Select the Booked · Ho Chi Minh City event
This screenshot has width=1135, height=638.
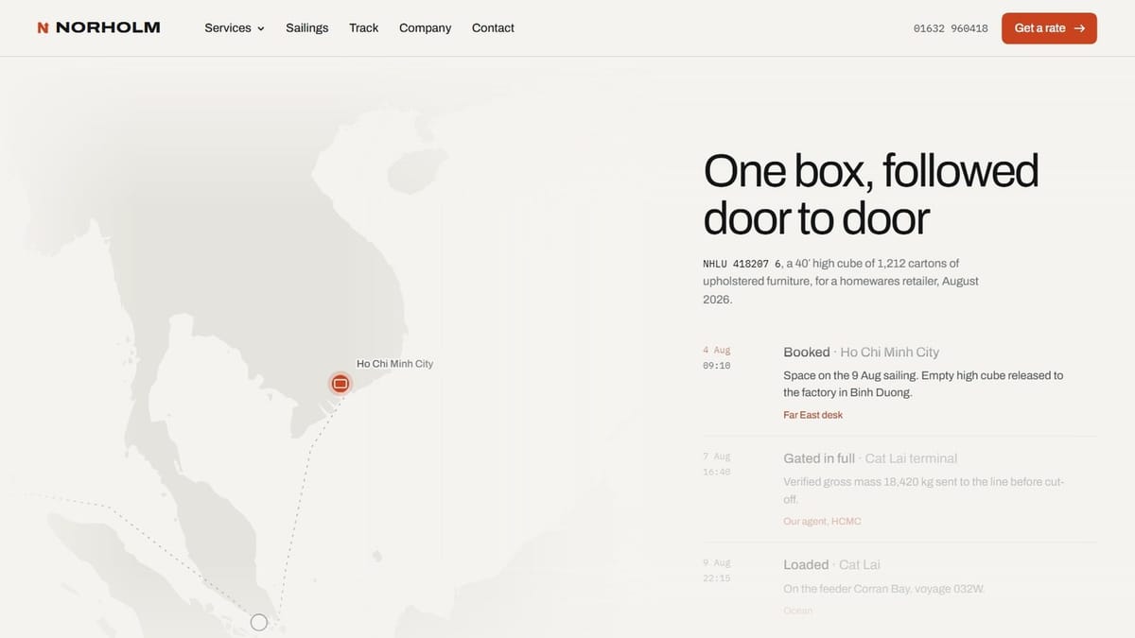(x=861, y=352)
